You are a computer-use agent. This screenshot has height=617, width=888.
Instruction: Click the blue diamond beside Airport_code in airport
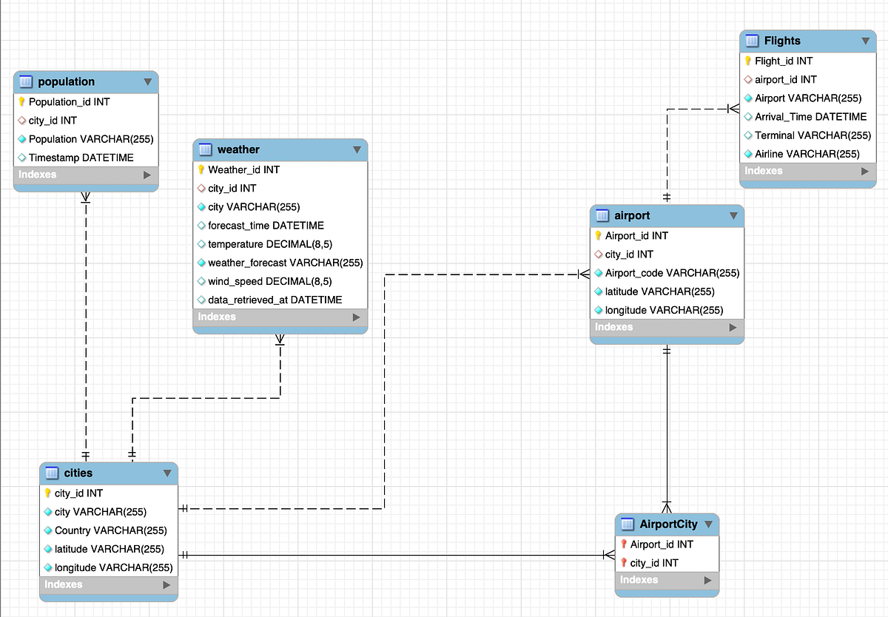coord(599,273)
